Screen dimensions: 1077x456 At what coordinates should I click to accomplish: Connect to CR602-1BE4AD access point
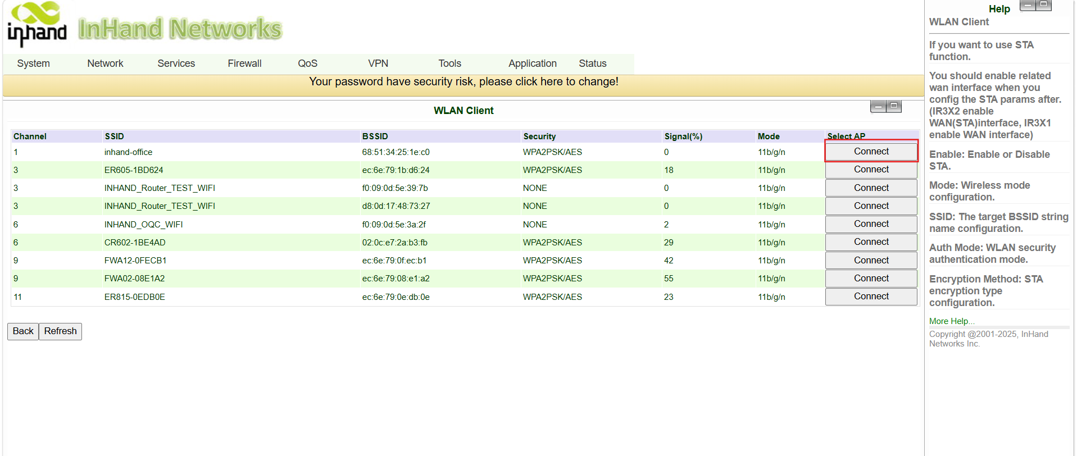tap(871, 242)
